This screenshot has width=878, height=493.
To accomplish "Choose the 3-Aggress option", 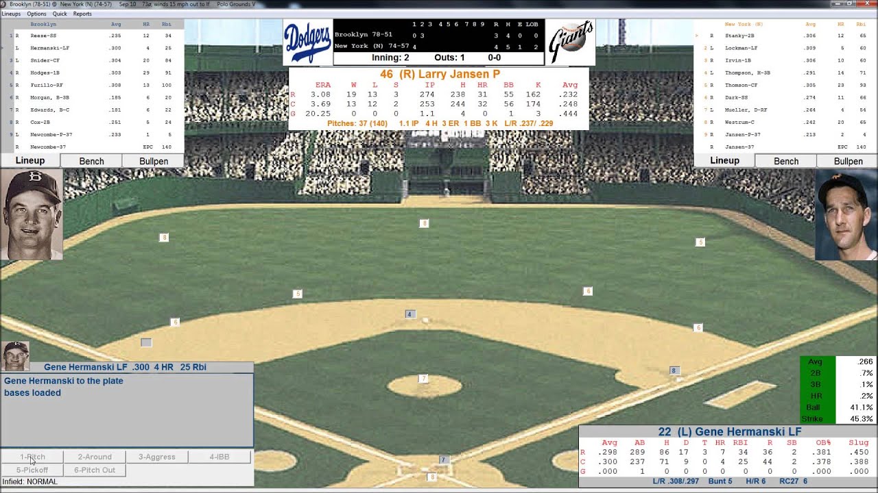I will click(x=157, y=457).
